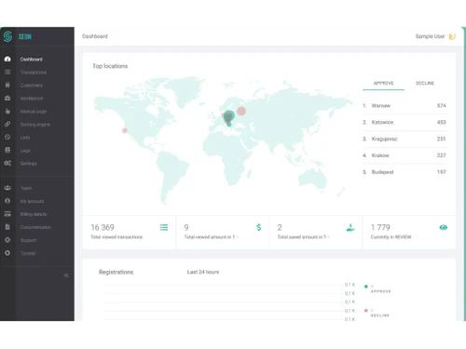Select the Kragujevac location row

404,139
